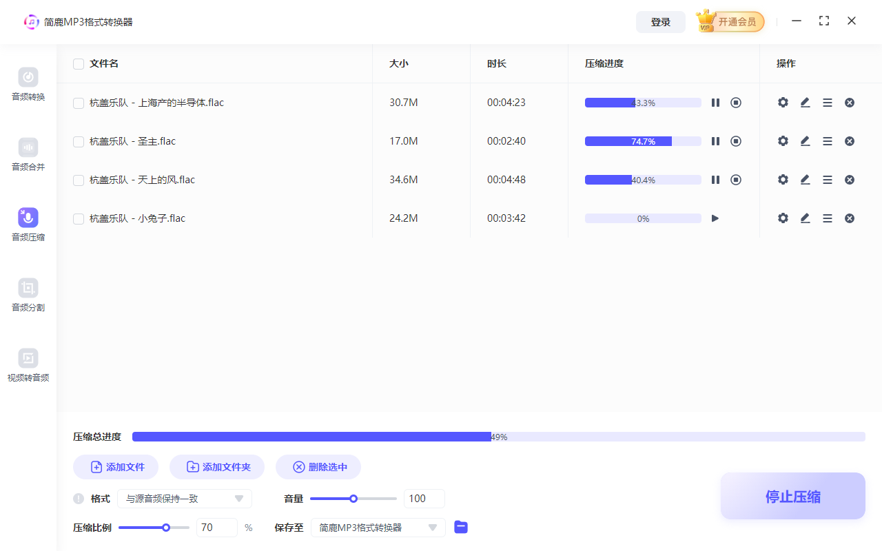Switch to 音频分割 sidebar tab
Screen dimensions: 882x551
(28, 295)
